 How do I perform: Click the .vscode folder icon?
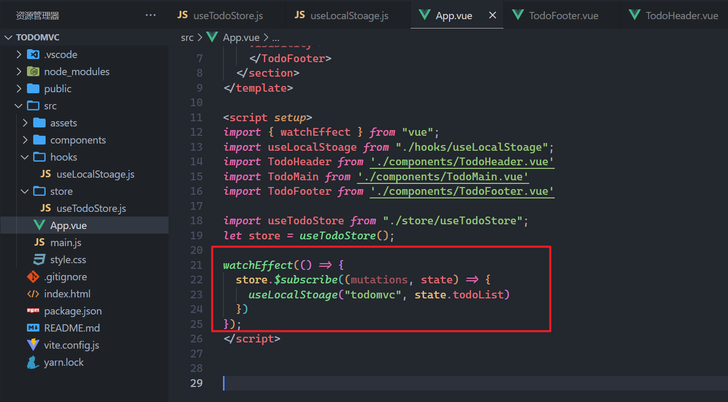click(33, 55)
